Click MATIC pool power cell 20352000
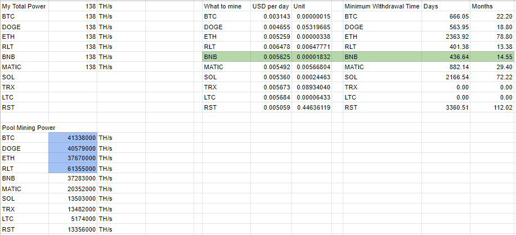The height and width of the screenshot is (235, 516). tap(73, 189)
